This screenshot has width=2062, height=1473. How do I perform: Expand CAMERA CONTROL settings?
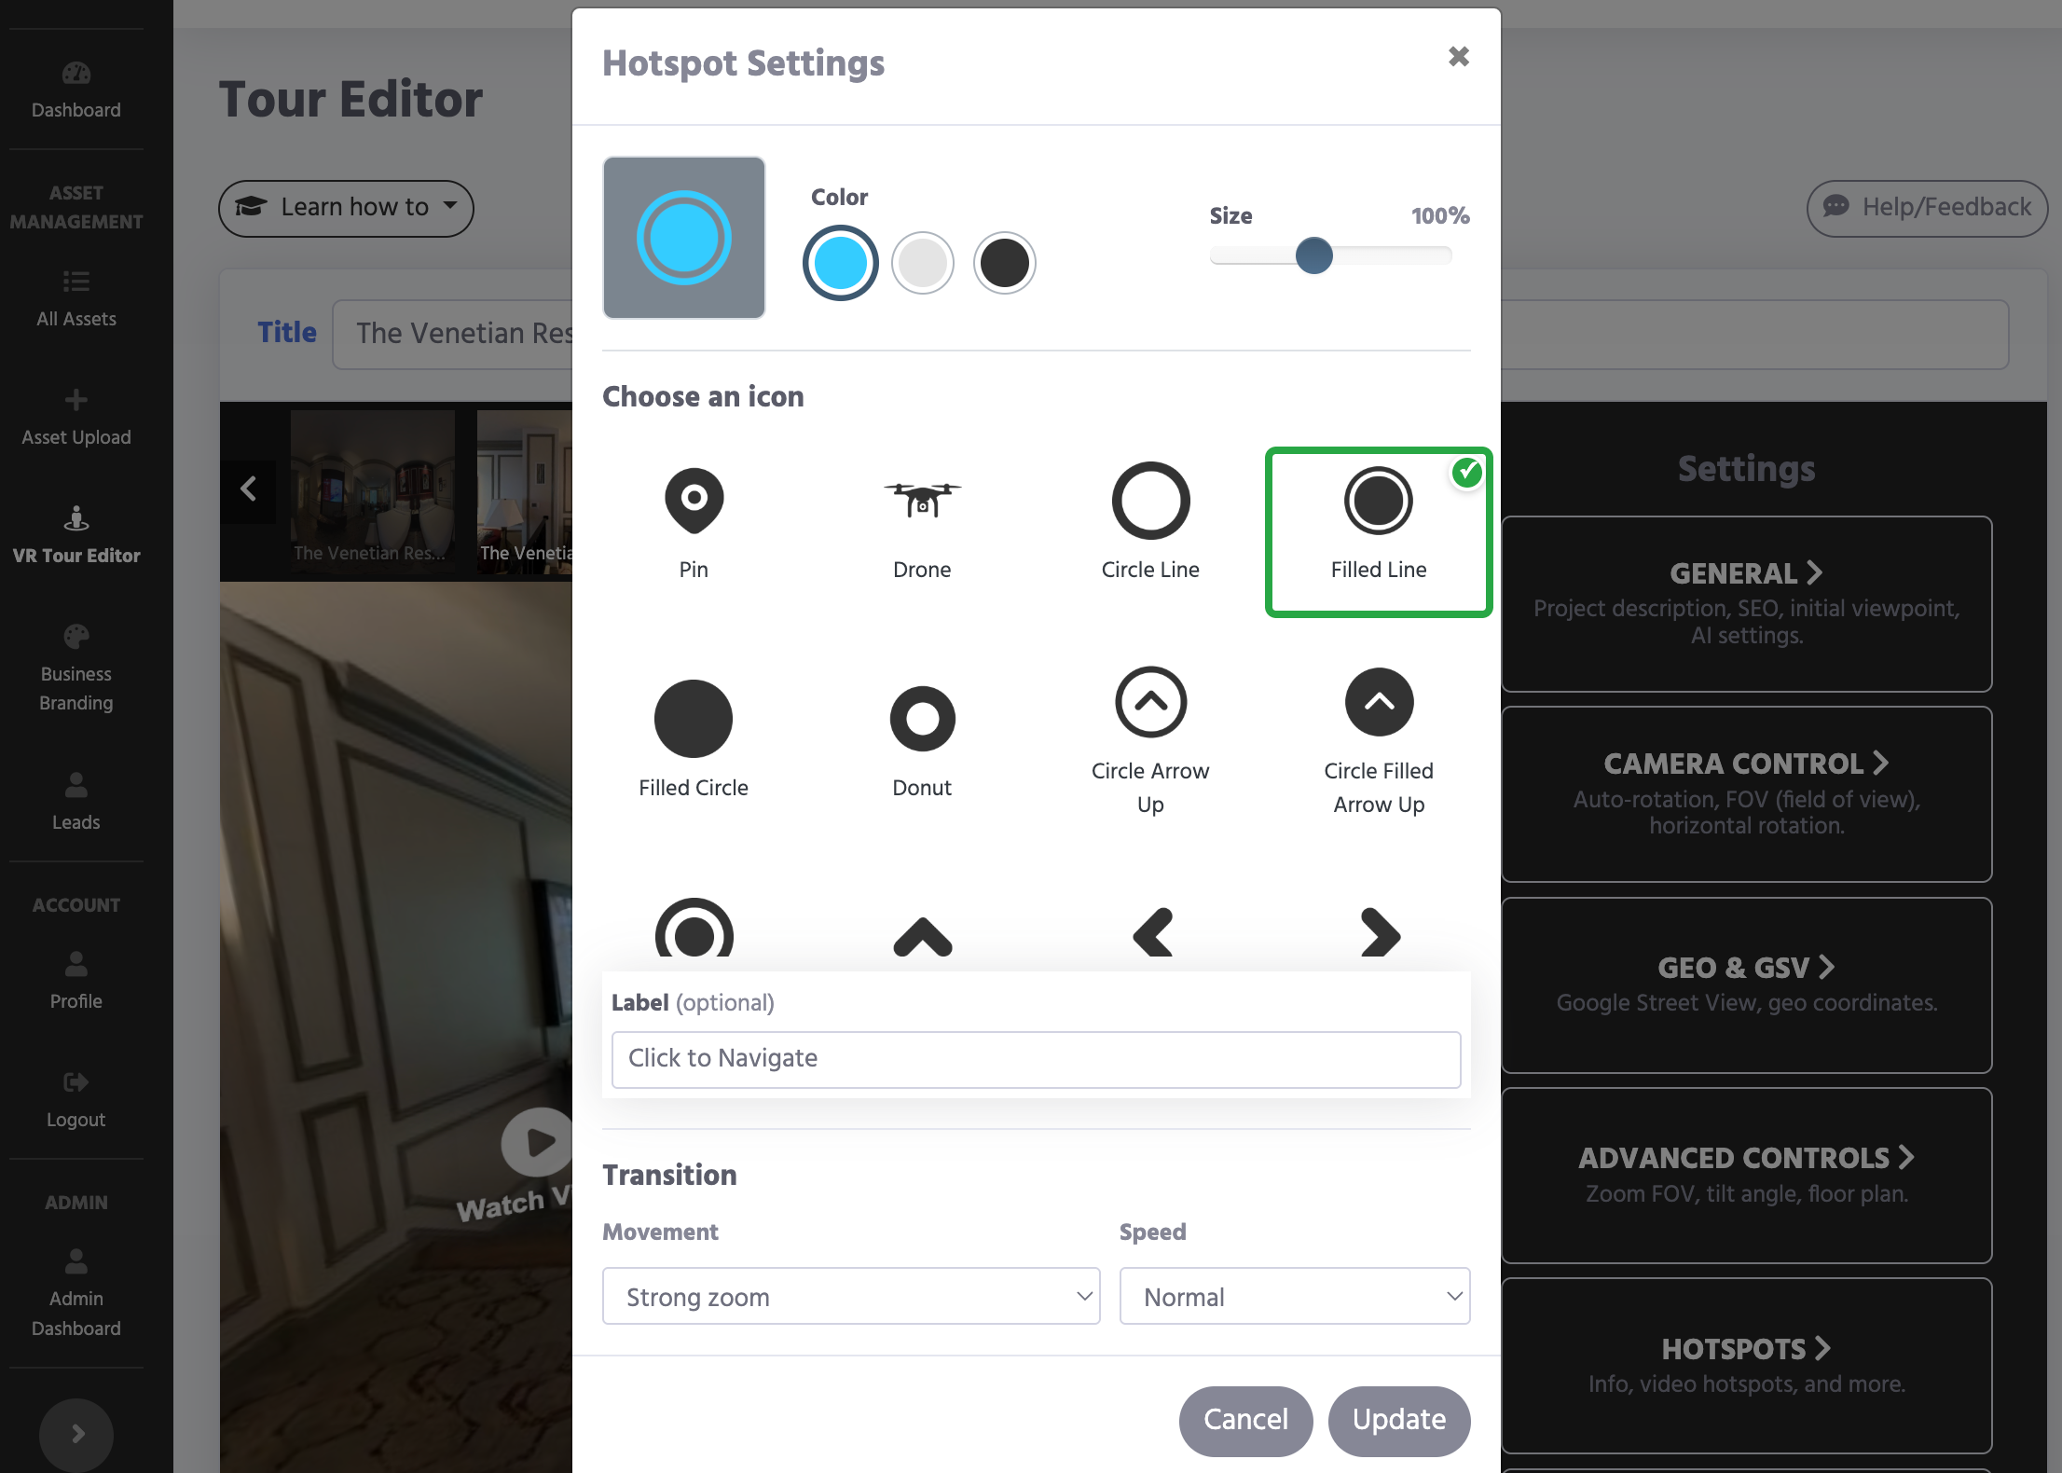pyautogui.click(x=1747, y=793)
